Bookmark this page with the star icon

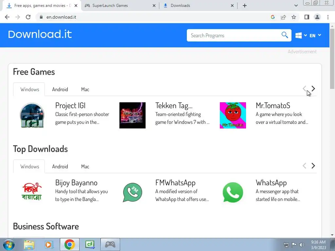pyautogui.click(x=294, y=17)
